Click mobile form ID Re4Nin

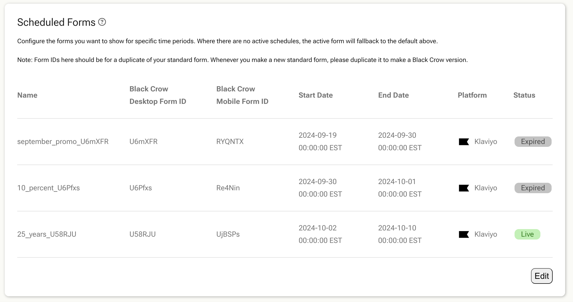(x=228, y=188)
